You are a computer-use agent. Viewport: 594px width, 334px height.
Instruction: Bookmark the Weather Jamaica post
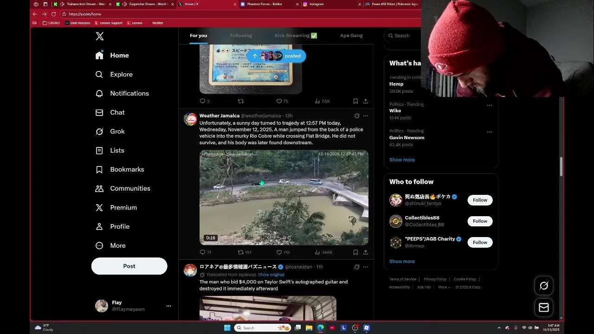click(355, 252)
